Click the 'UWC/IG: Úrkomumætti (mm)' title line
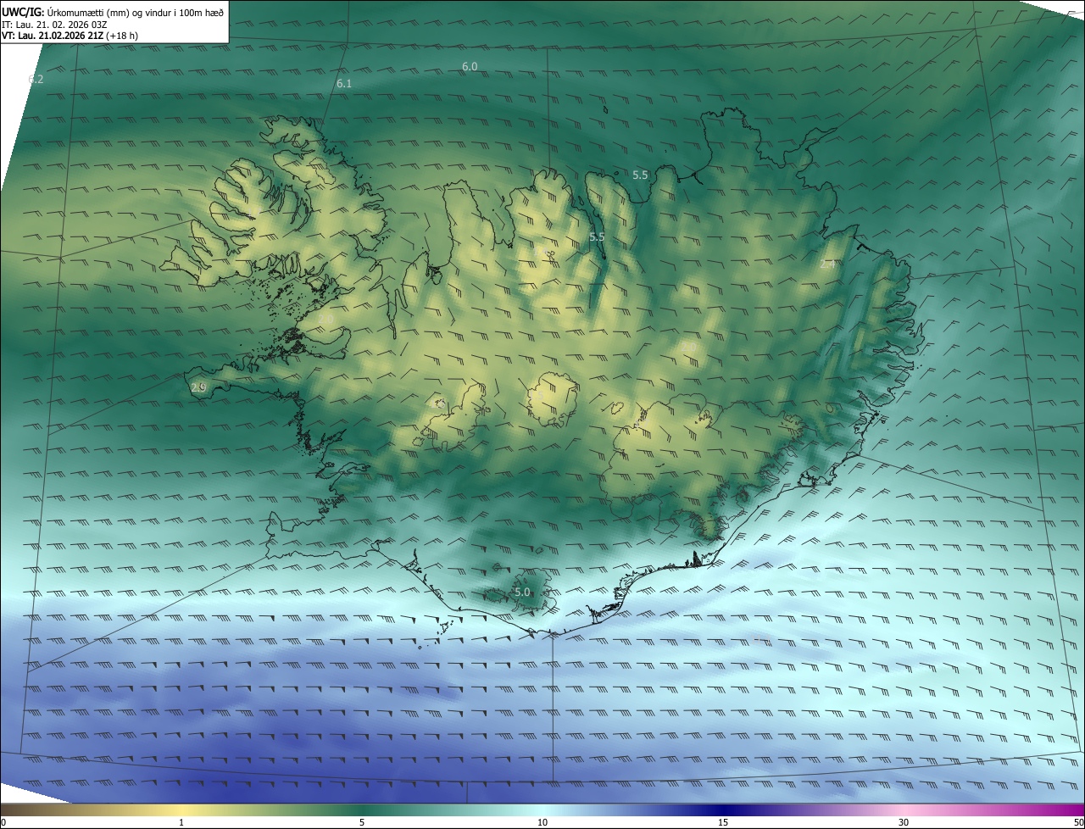Viewport: 1085px width, 829px height. (x=113, y=12)
